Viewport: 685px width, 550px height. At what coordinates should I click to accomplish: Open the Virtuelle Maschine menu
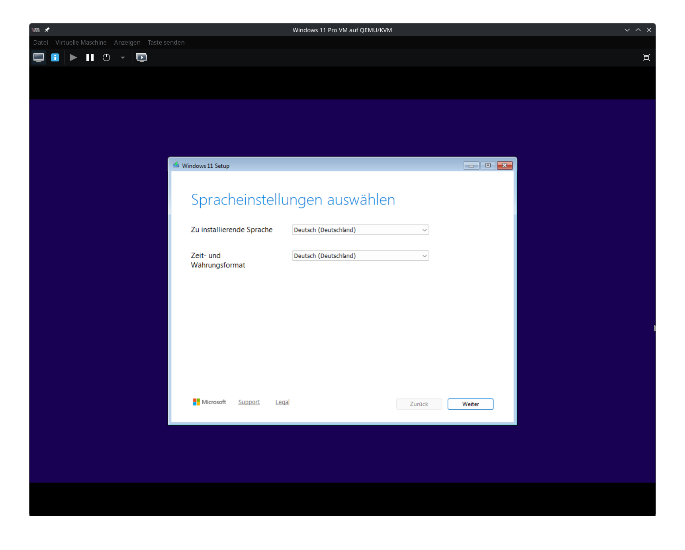(81, 42)
